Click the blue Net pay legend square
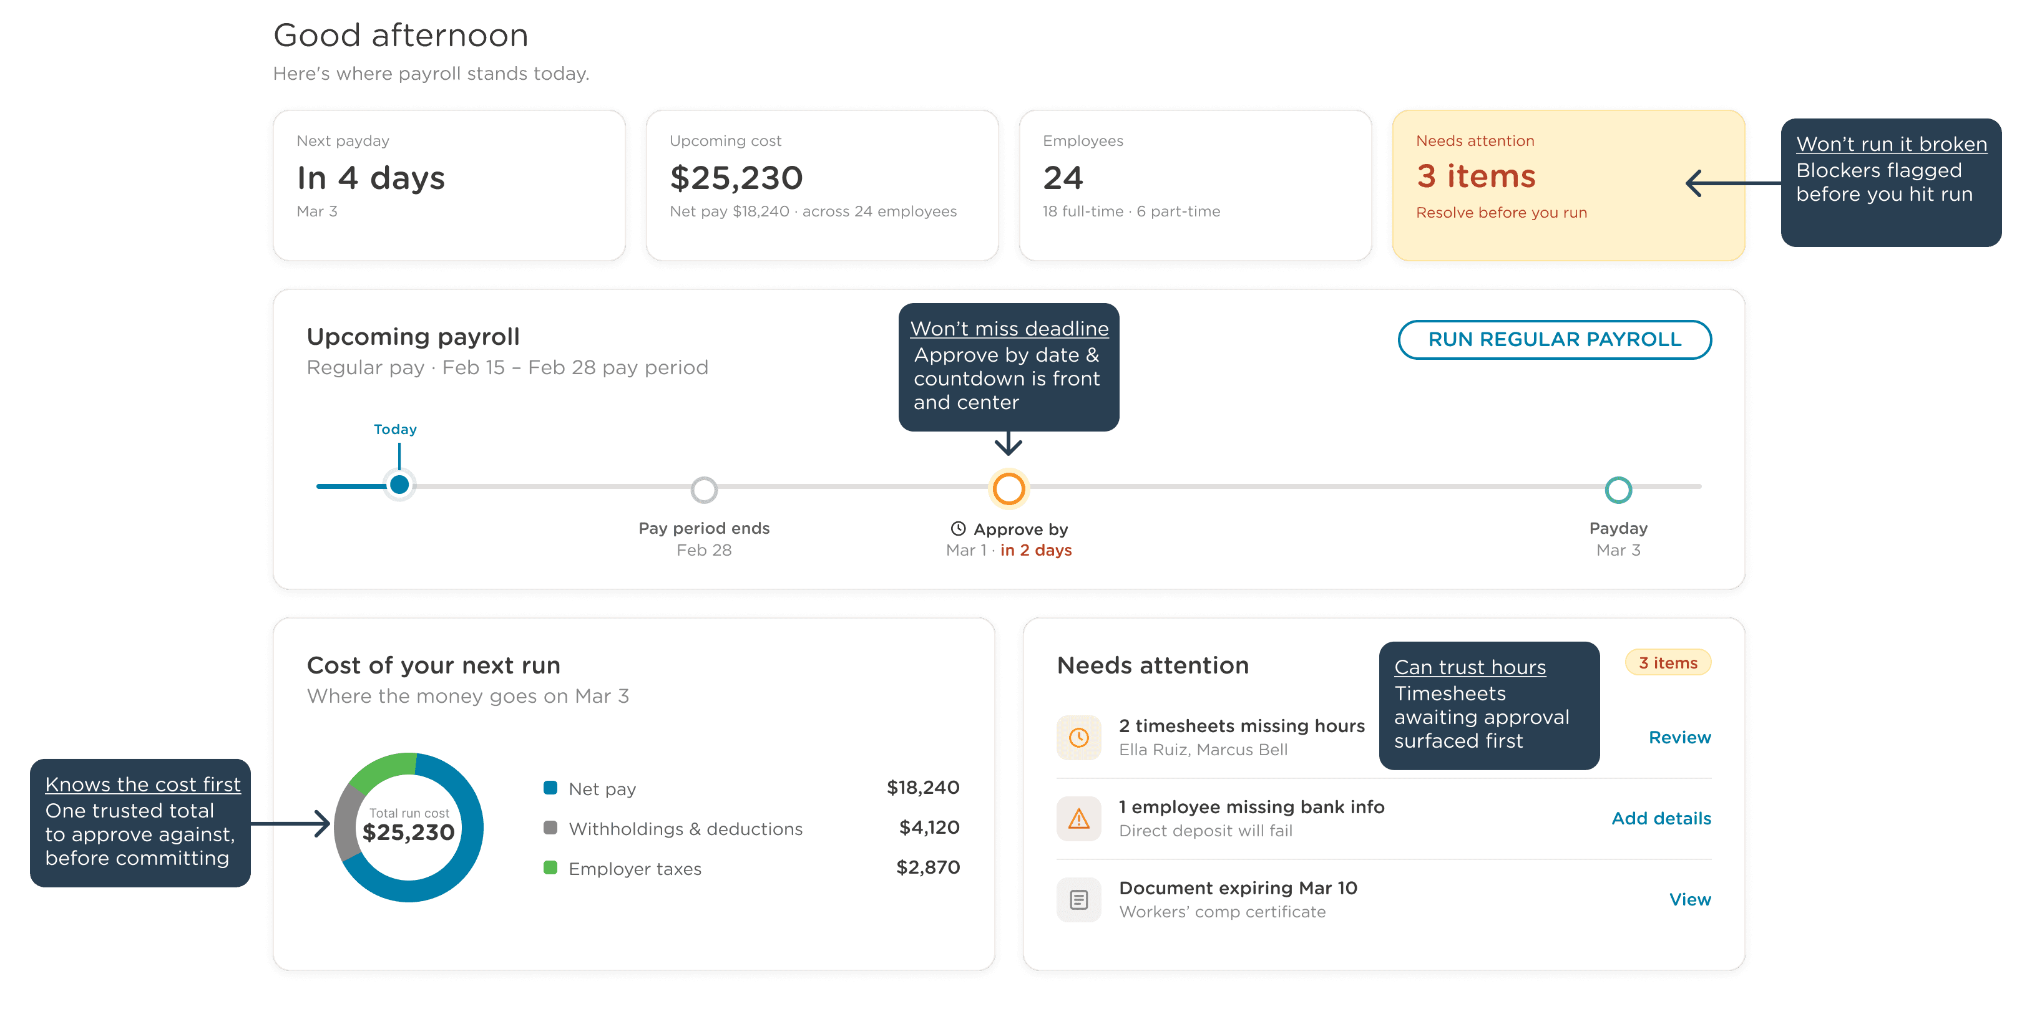Viewport: 2032px width, 1009px height. coord(550,788)
